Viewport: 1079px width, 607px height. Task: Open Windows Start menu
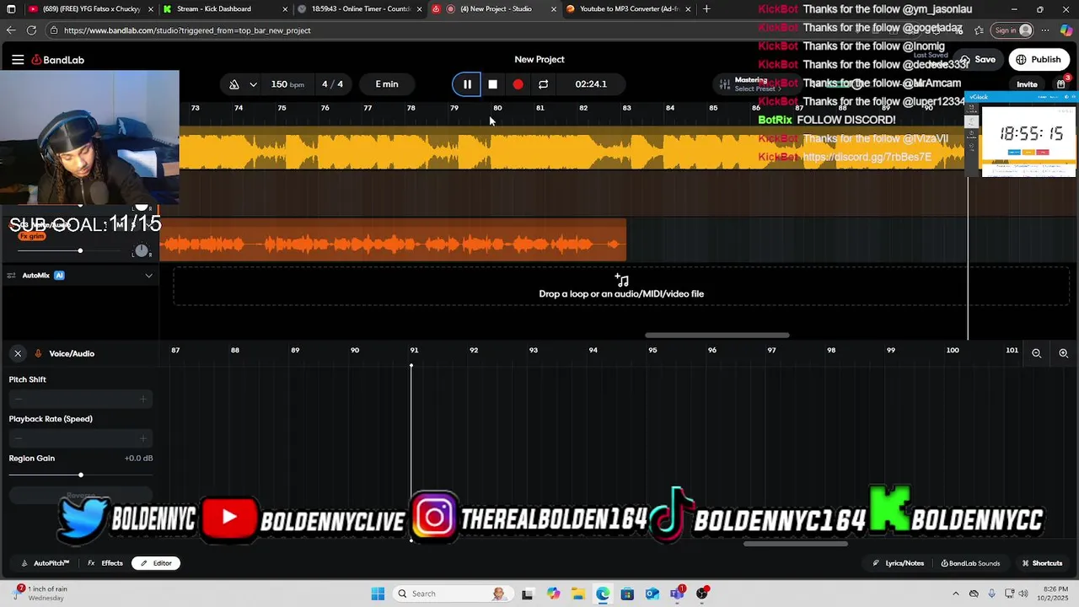point(378,594)
